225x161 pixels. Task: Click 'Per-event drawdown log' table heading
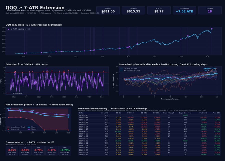(113, 108)
